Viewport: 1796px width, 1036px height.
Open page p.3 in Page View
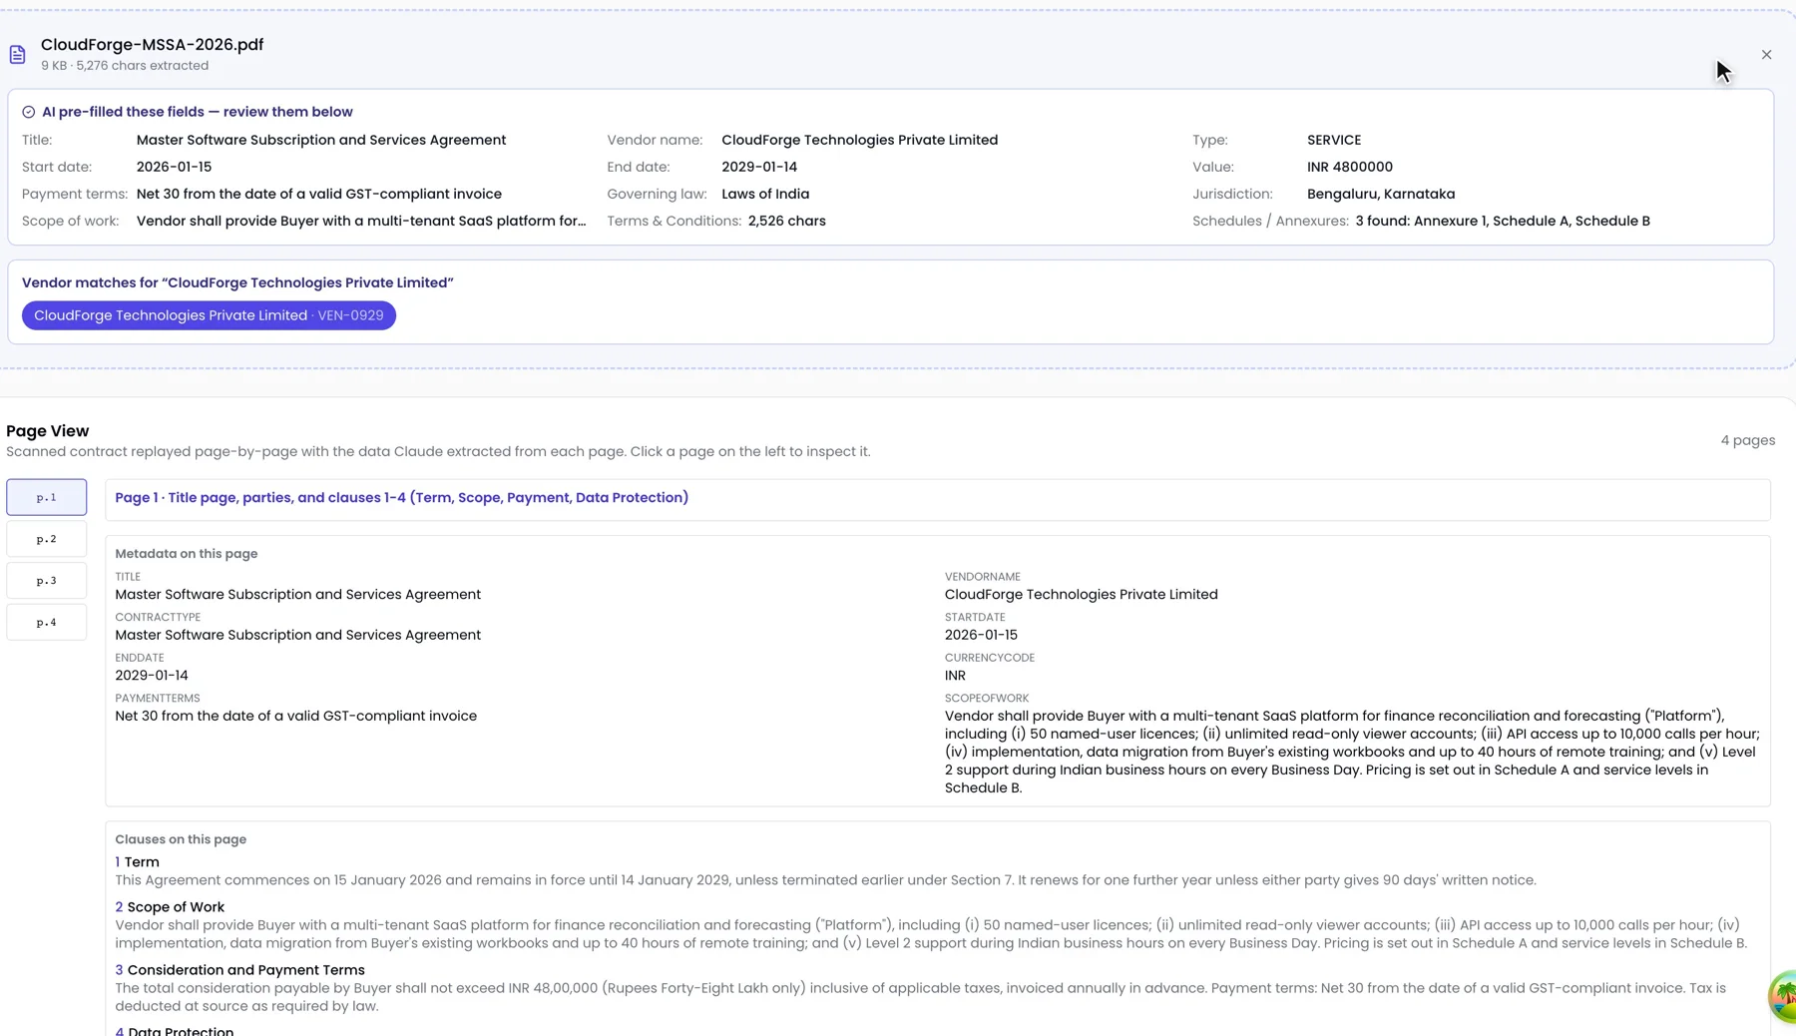(47, 581)
